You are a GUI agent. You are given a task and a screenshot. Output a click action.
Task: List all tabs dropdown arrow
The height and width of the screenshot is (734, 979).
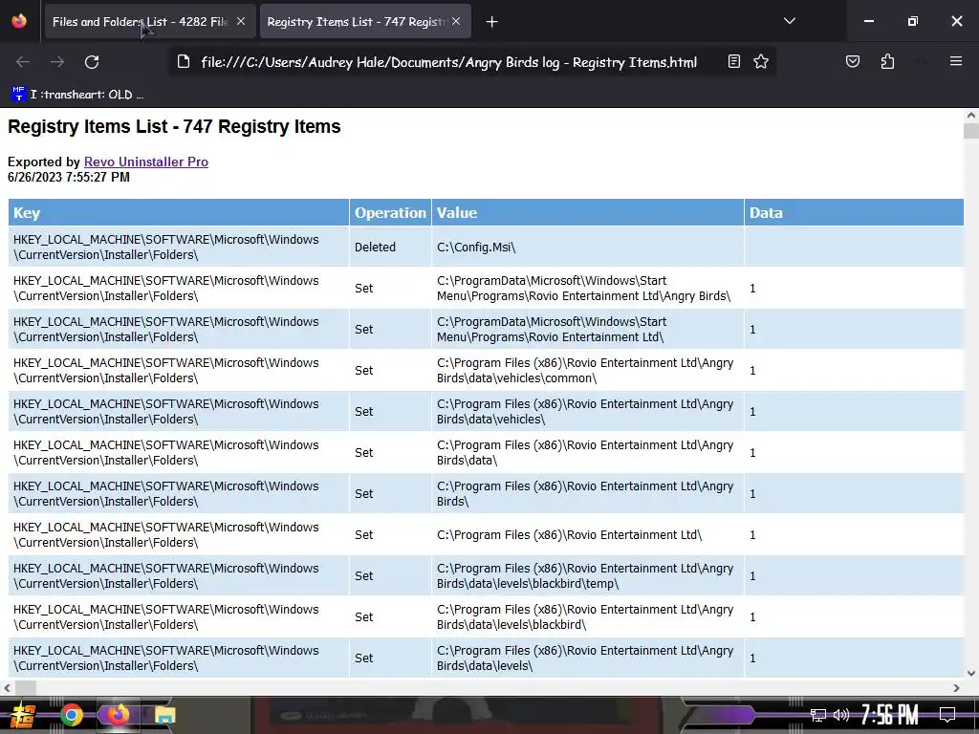click(789, 21)
